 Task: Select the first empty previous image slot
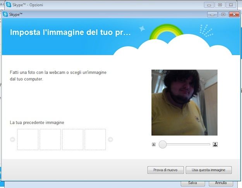coord(27,139)
